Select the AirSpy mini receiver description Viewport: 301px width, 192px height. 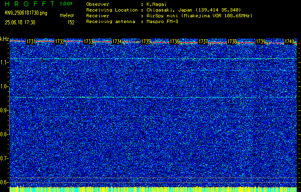pyautogui.click(x=200, y=16)
